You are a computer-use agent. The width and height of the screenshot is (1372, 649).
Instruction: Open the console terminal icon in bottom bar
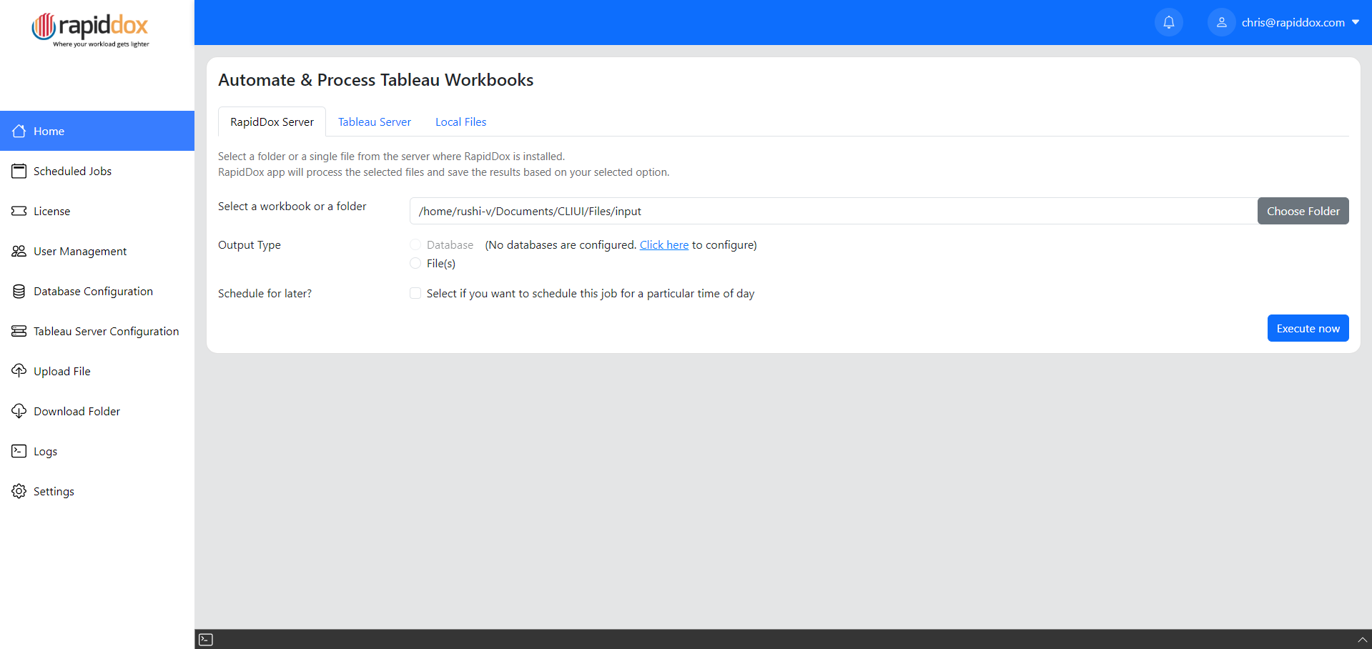[206, 640]
